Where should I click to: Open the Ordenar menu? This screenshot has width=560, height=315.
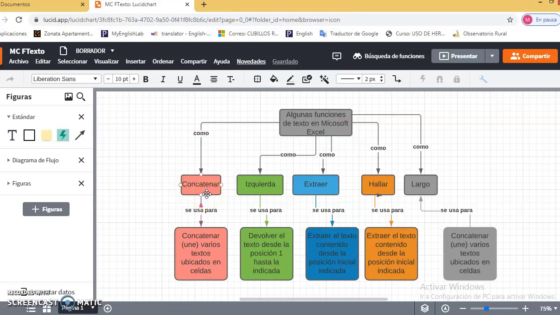pos(163,61)
